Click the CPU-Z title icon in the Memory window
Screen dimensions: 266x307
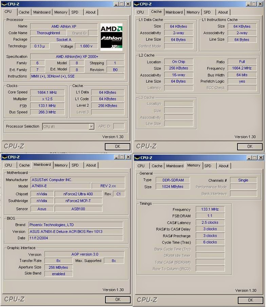tap(137, 158)
